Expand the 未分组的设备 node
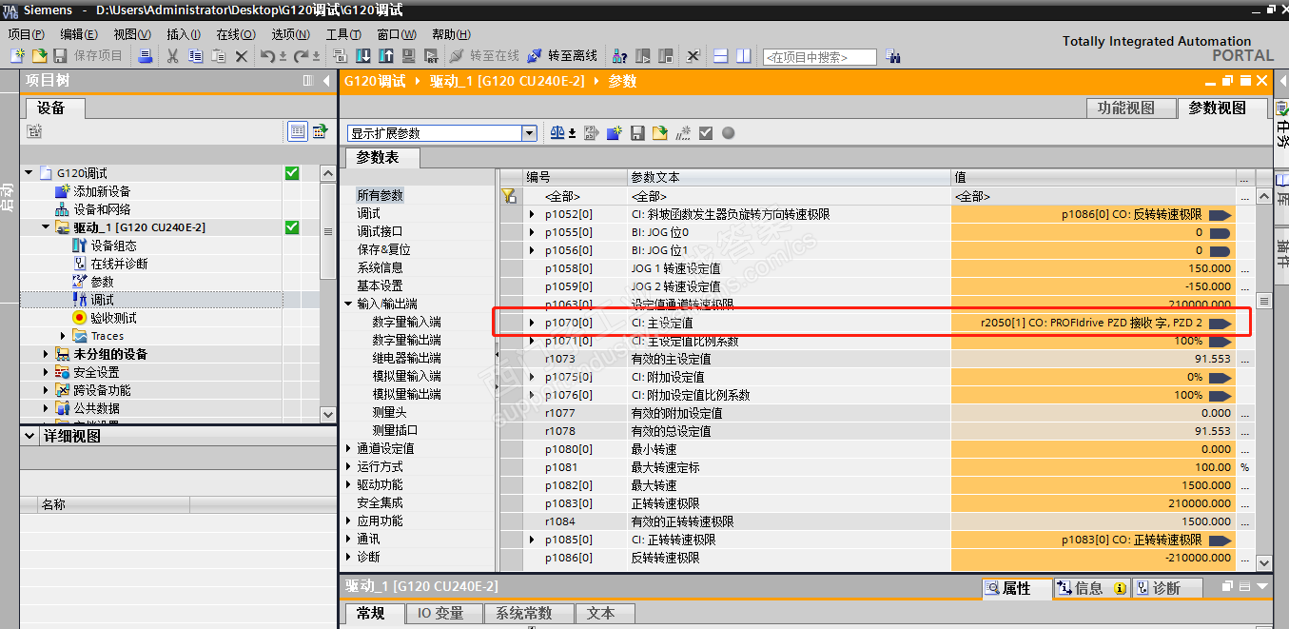The image size is (1289, 629). click(47, 354)
